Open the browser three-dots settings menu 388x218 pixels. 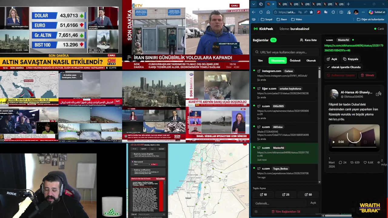click(363, 12)
